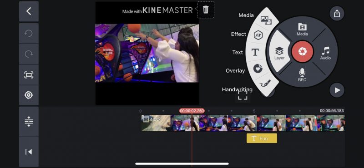
Task: Delete the KineMaster watermark with trash icon
Action: point(206,10)
